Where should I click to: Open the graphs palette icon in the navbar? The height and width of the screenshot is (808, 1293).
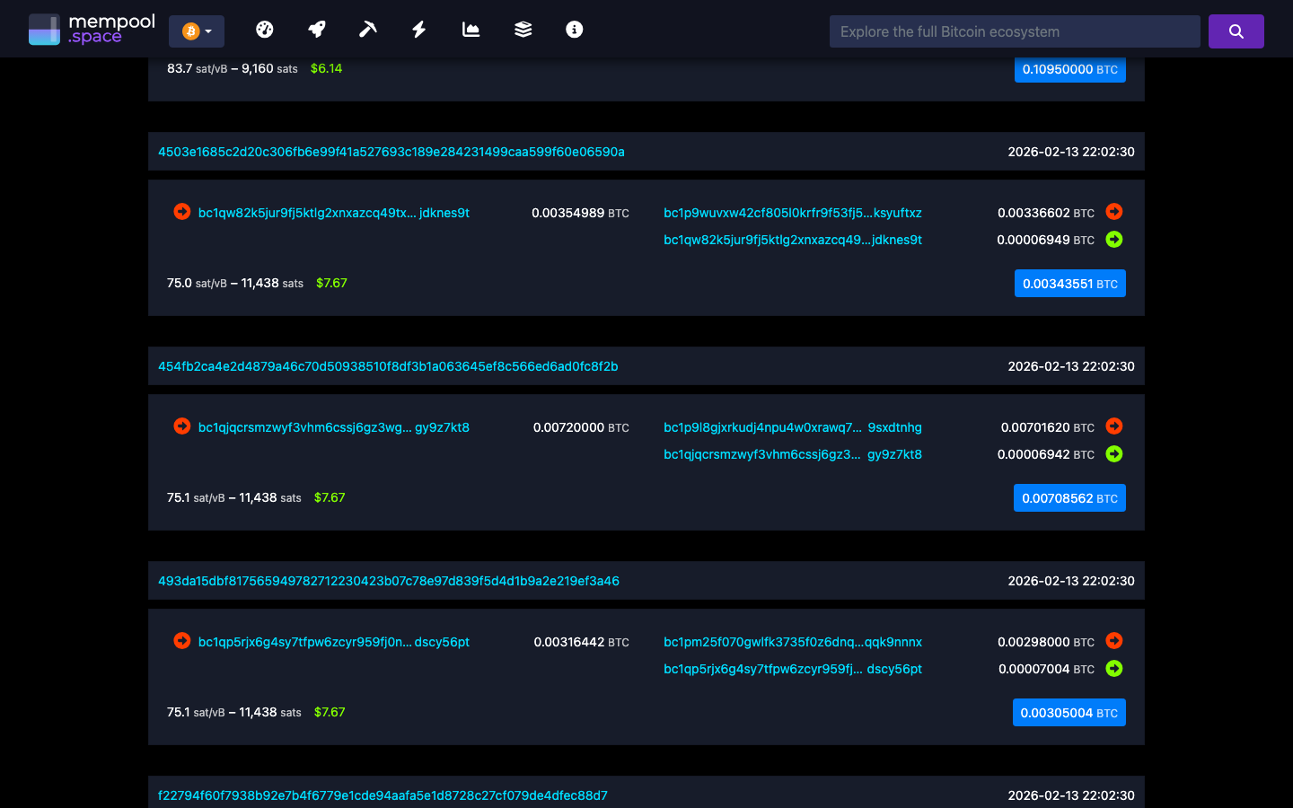(x=265, y=30)
